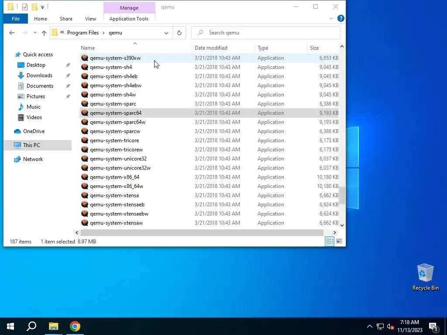The height and width of the screenshot is (335, 447).
Task: Open Google Chrome from the taskbar
Action: pos(75,326)
